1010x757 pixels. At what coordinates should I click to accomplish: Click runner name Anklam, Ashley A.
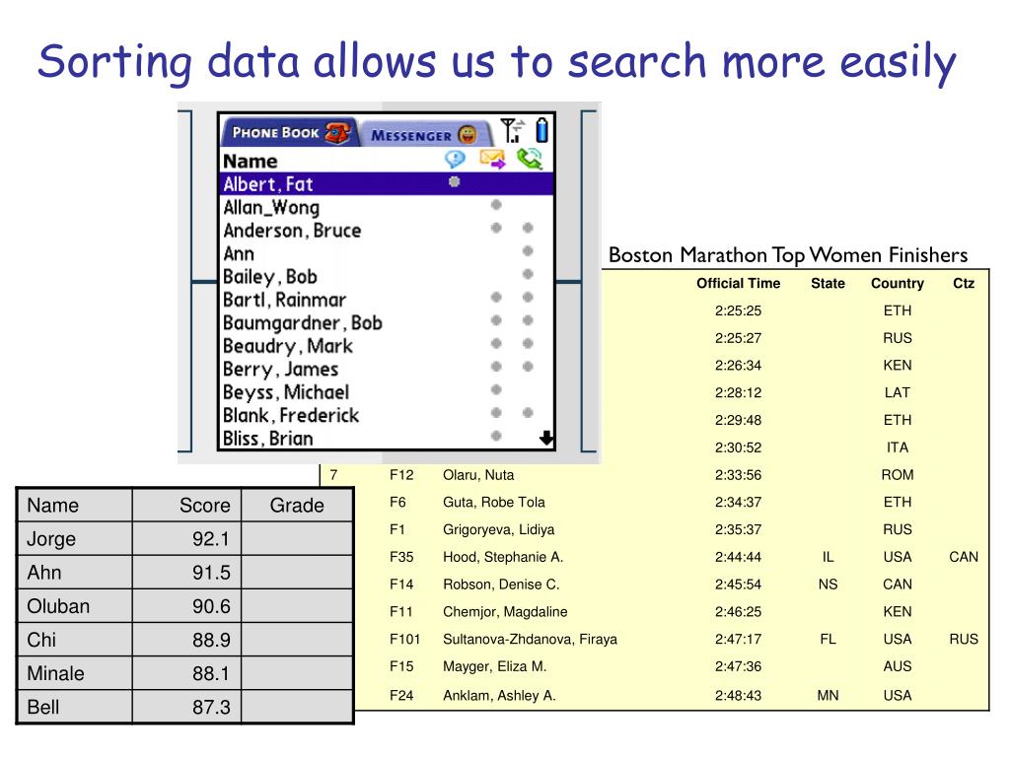[499, 695]
